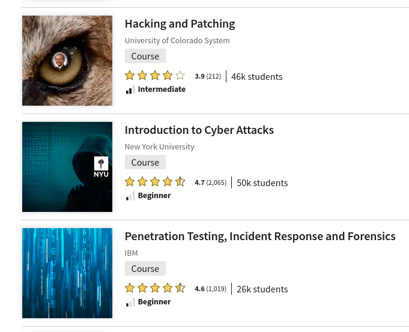Image resolution: width=409 pixels, height=332 pixels.
Task: Click the blue binary code thumbnail
Action: [x=67, y=273]
